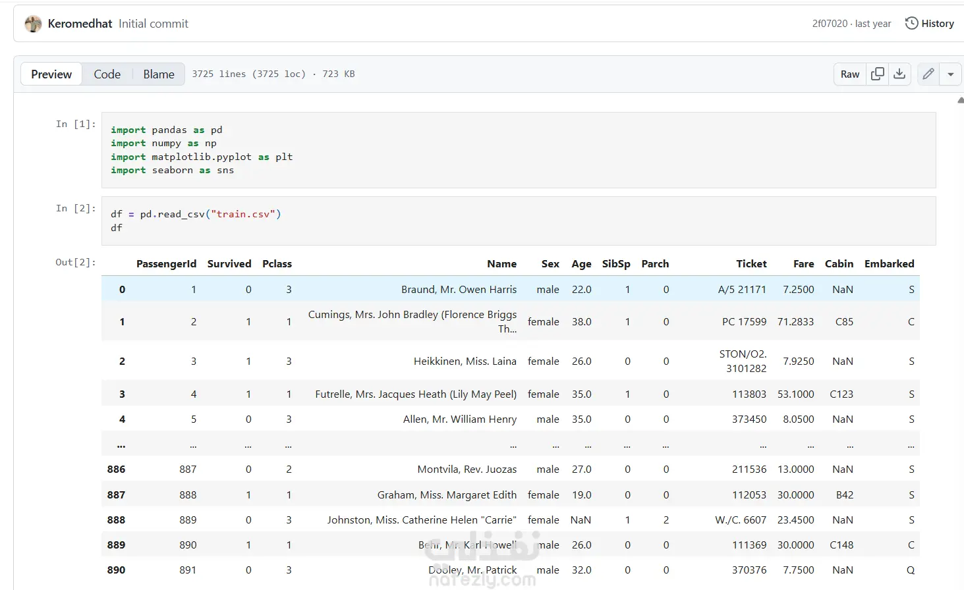Screen dimensions: 964x590
Task: Select Johnston, Miss. Catherine Helen name cell
Action: tap(422, 520)
